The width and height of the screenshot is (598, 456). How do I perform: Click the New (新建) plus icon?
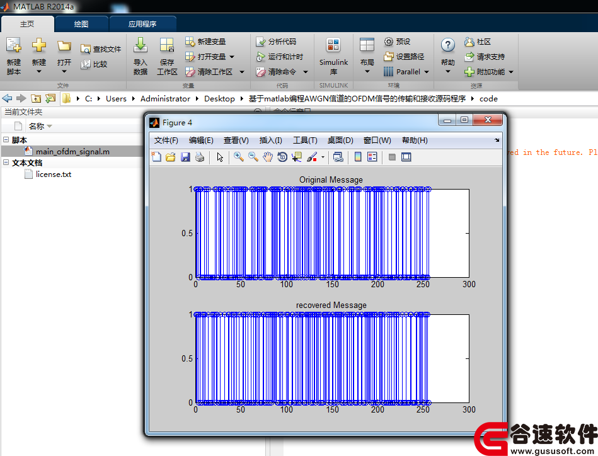39,45
